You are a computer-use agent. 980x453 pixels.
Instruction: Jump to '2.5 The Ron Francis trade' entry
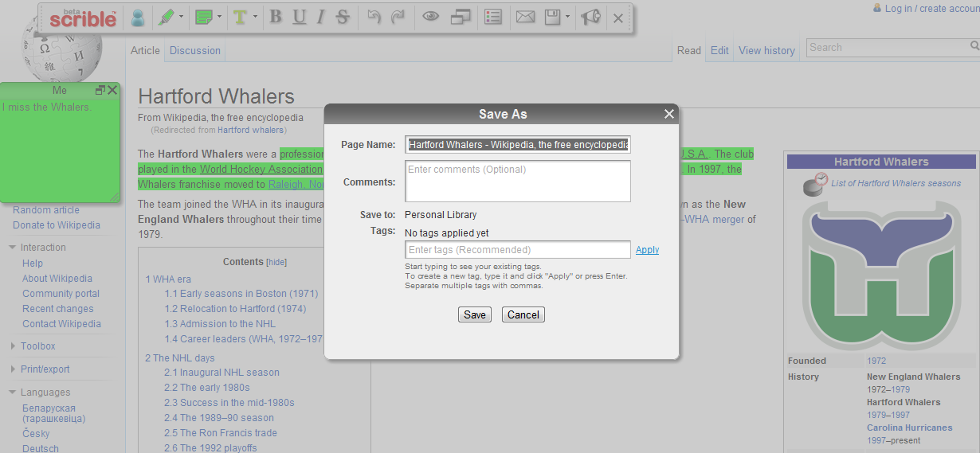221,433
